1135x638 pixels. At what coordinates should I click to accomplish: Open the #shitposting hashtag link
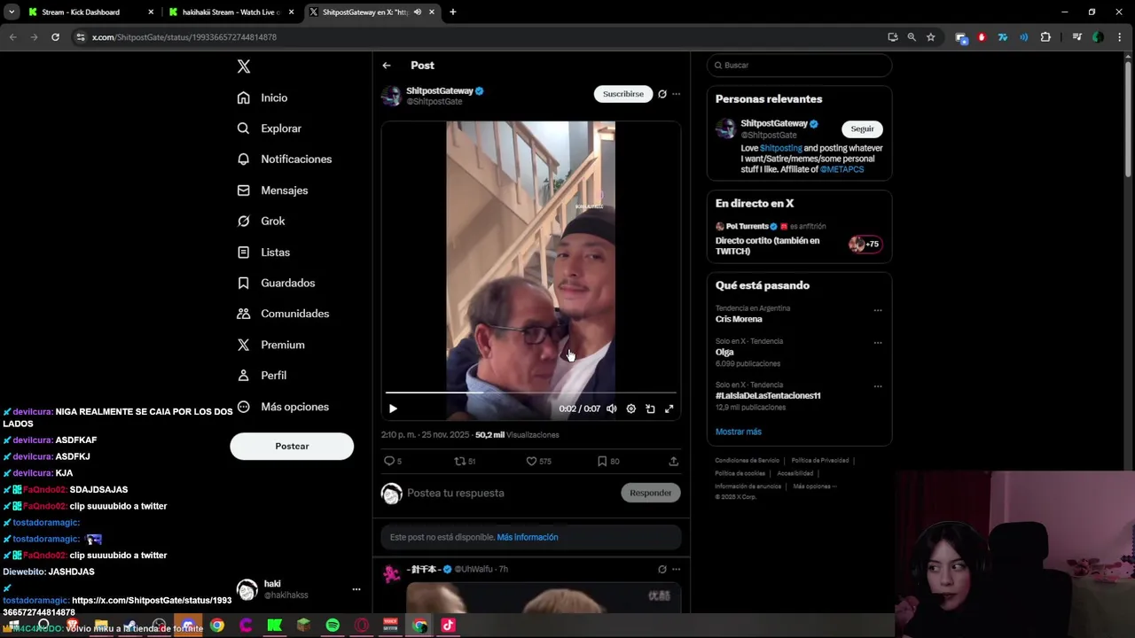pos(780,148)
